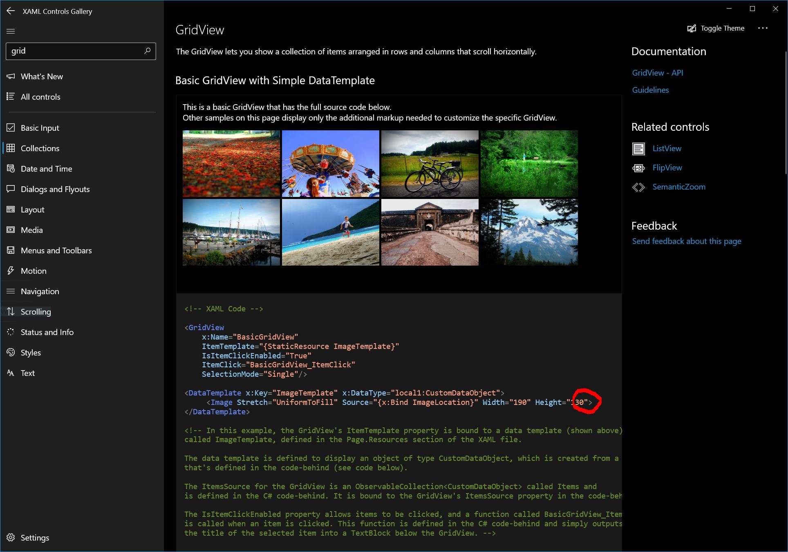788x552 pixels.
Task: Select the carousel ride photo thumbnail
Action: 330,163
